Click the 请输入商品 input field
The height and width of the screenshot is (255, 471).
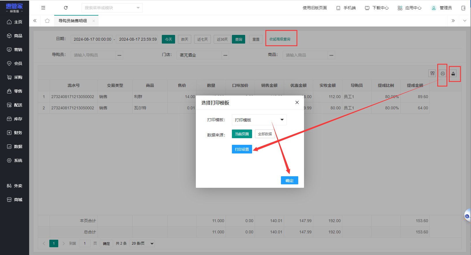pyautogui.click(x=305, y=55)
